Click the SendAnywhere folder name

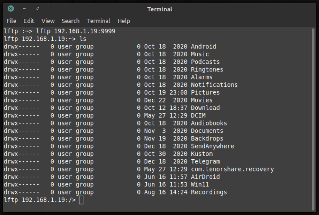pyautogui.click(x=212, y=146)
